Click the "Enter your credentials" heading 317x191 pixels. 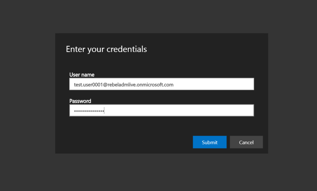[x=106, y=49]
